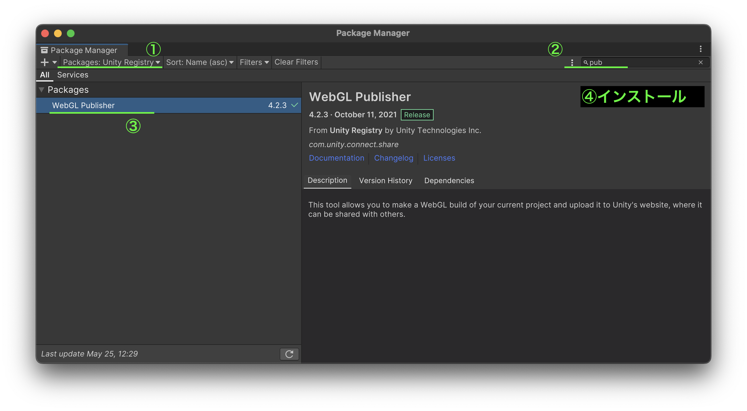The image size is (747, 411).
Task: Open kebab menu left of search box
Action: coord(572,62)
